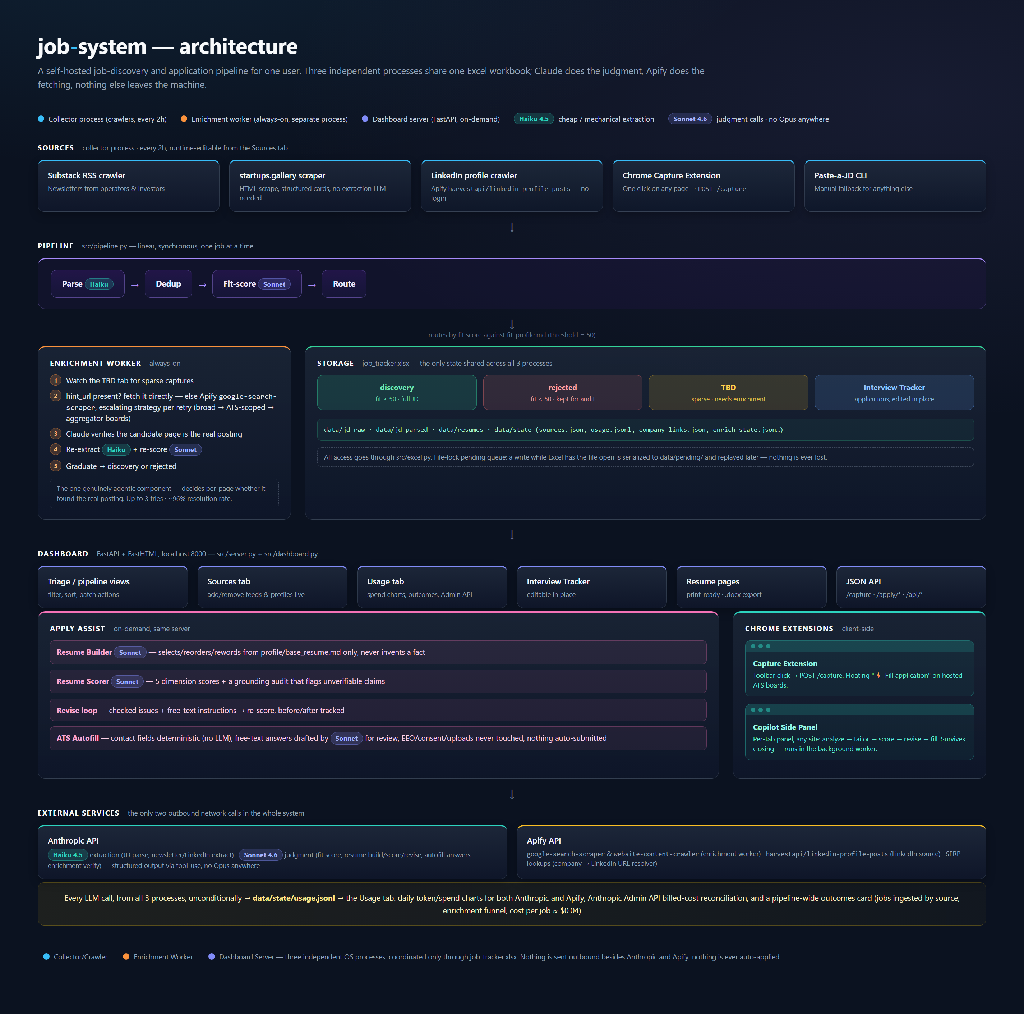The height and width of the screenshot is (1014, 1024).
Task: Click the purple Dashboard Server dot in the footer
Action: (212, 957)
